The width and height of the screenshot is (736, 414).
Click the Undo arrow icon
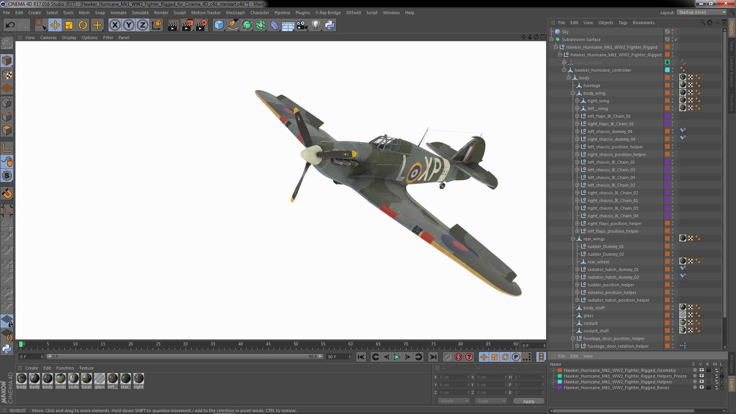coord(10,25)
